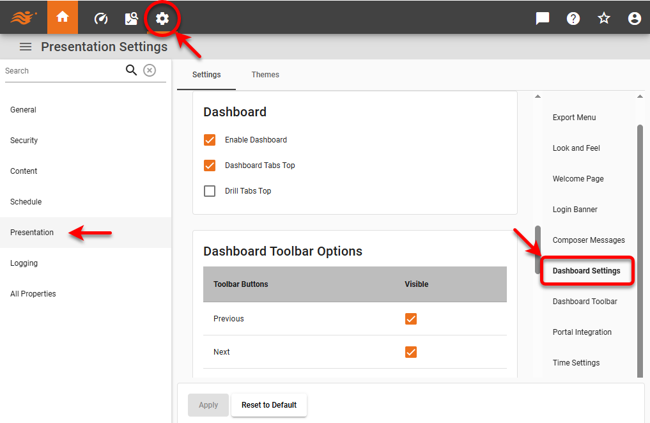Switch to the Themes tab
The height and width of the screenshot is (423, 650).
point(265,74)
